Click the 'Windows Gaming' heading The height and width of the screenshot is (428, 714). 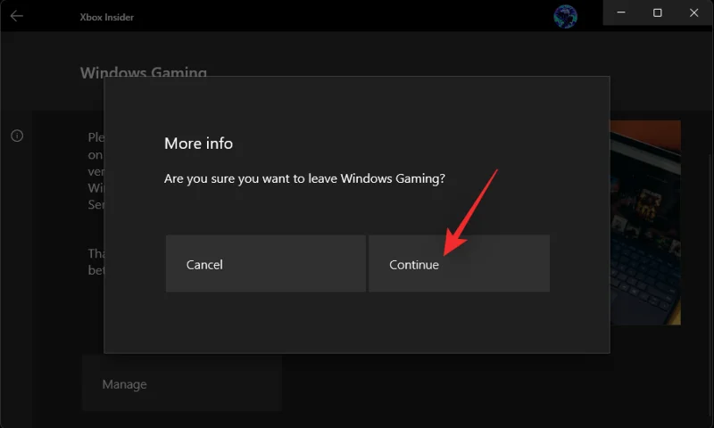pos(144,71)
